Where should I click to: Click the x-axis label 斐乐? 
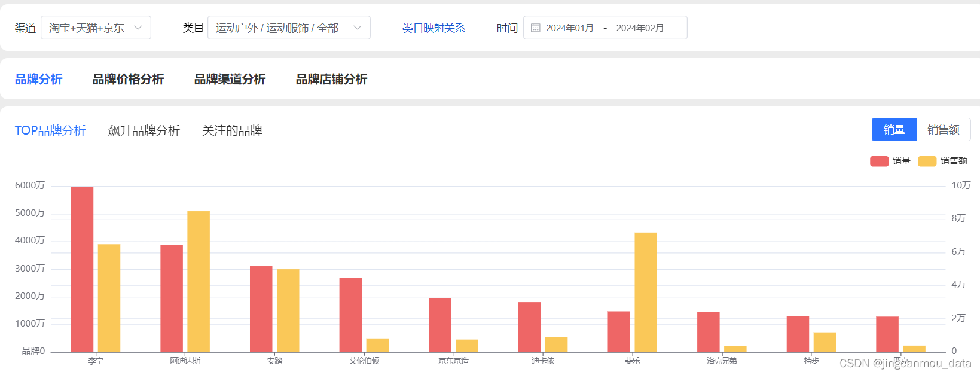click(x=633, y=361)
